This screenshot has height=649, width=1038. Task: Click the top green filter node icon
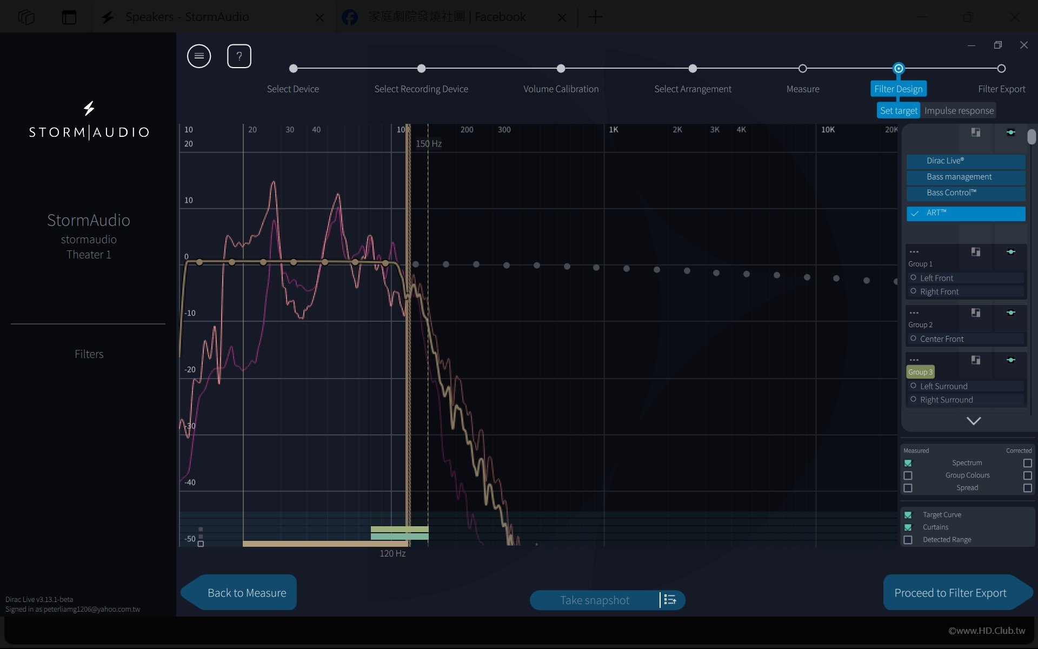point(1011,133)
